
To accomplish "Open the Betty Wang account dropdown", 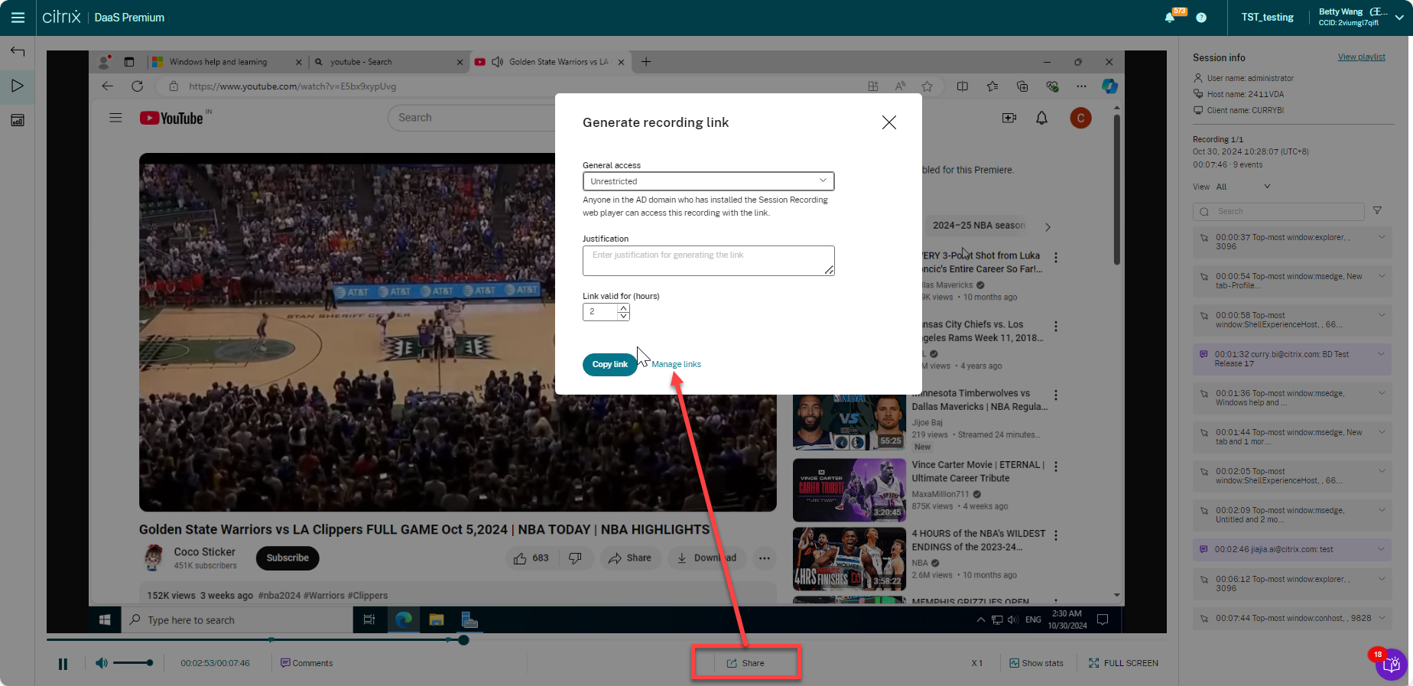I will tap(1362, 17).
